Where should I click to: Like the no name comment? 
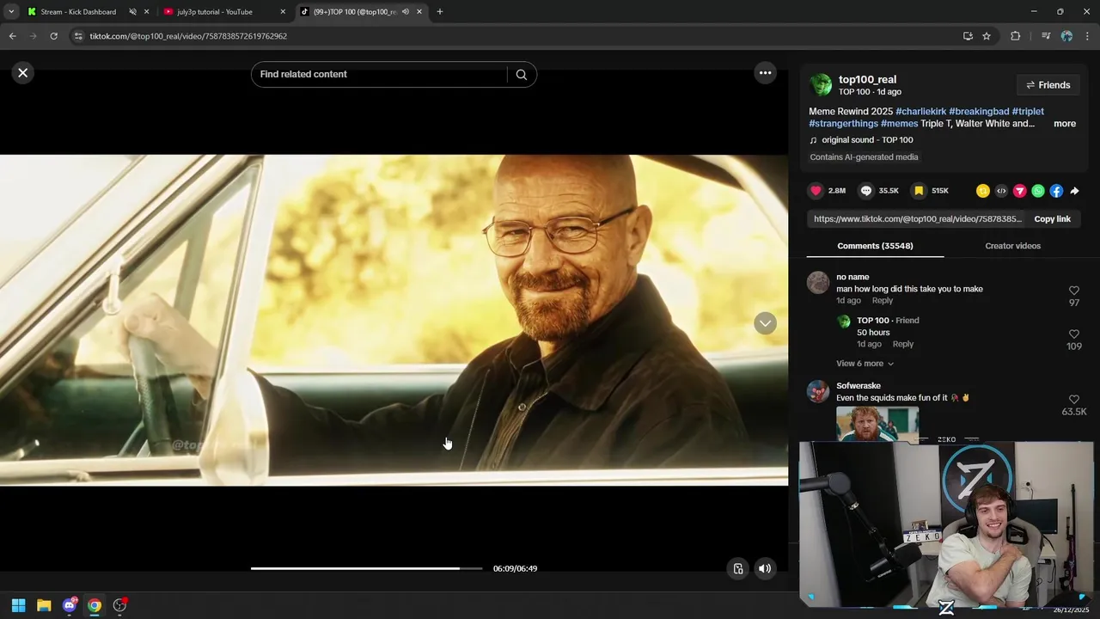[x=1074, y=291]
